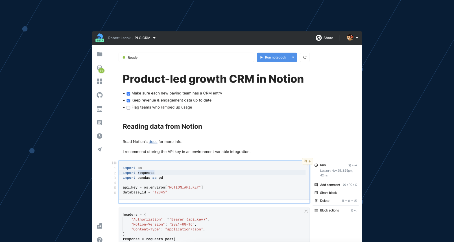Viewport: 454px width, 242px height.
Task: Click inside the headers code cell
Action: (x=214, y=225)
